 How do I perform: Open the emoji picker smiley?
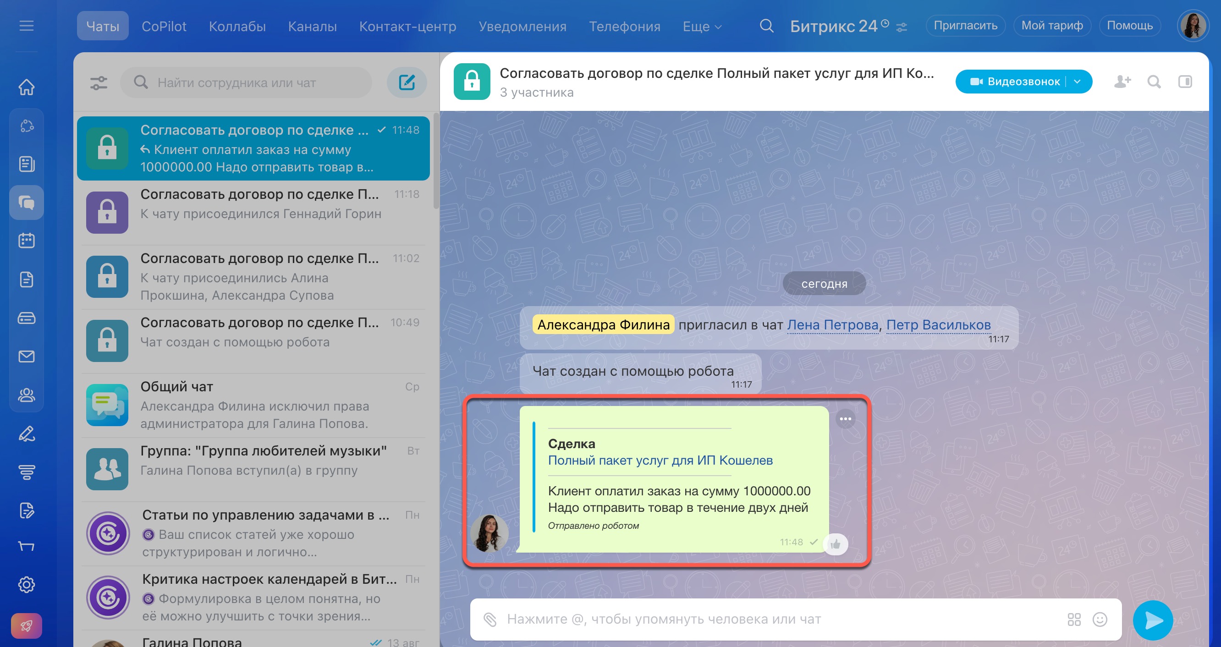click(1100, 619)
